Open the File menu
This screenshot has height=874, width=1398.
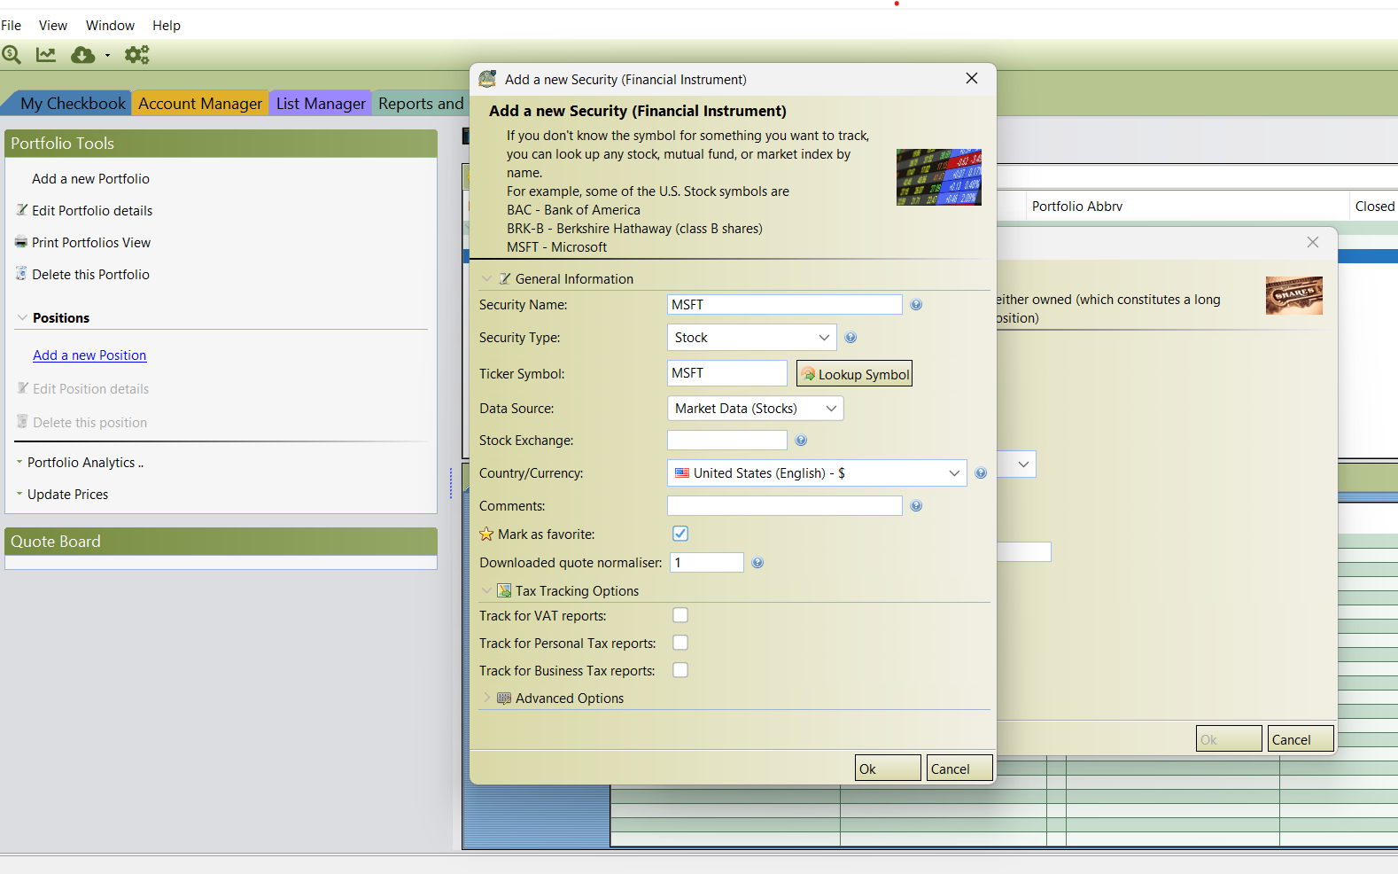coord(12,26)
